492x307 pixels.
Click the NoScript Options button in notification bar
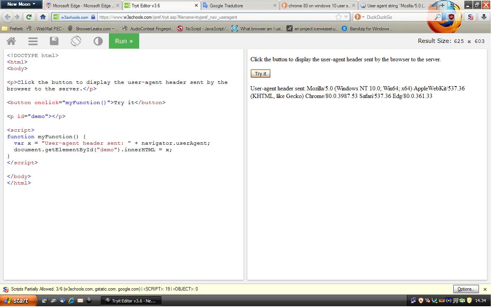pyautogui.click(x=466, y=289)
